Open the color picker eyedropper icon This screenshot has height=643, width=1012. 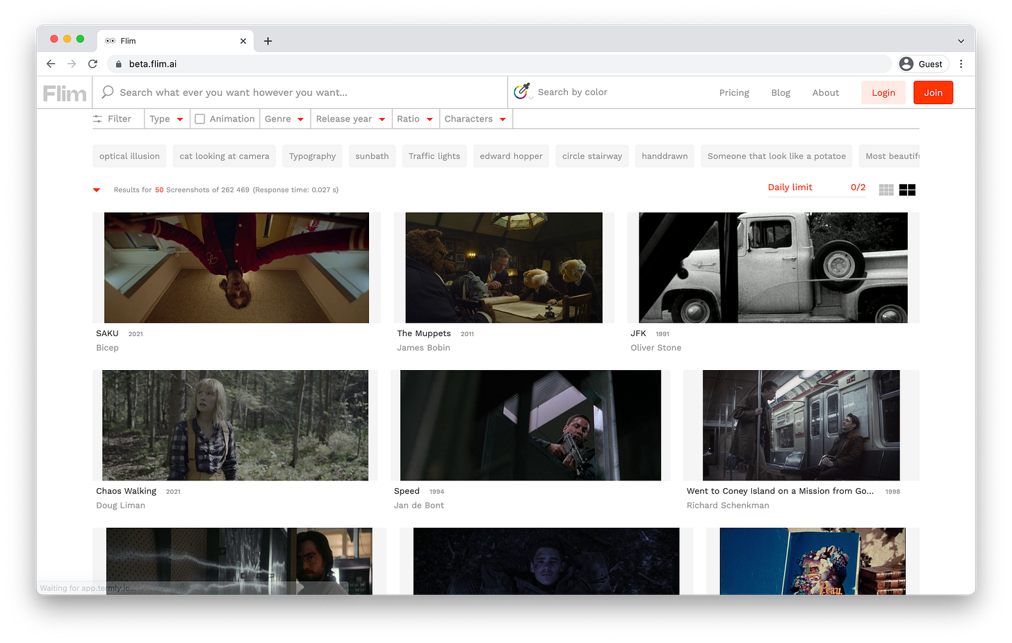tap(521, 91)
